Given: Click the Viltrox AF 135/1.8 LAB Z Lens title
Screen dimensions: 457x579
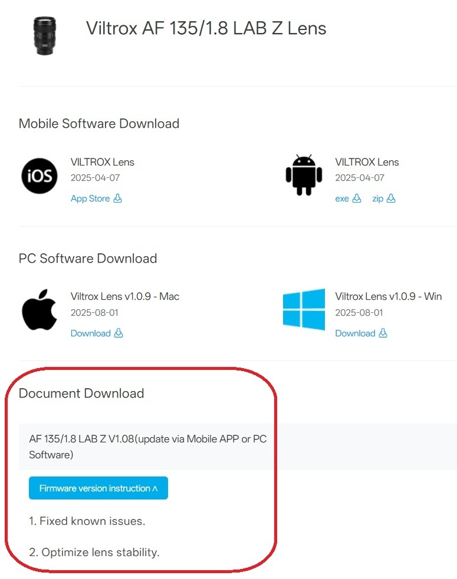Looking at the screenshot, I should [206, 28].
